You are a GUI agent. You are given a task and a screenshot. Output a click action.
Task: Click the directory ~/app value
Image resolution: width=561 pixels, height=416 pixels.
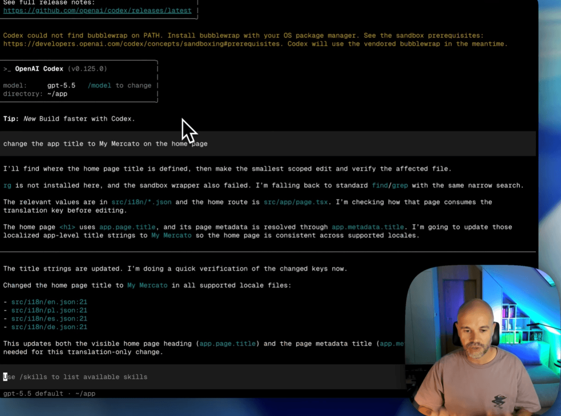point(57,94)
